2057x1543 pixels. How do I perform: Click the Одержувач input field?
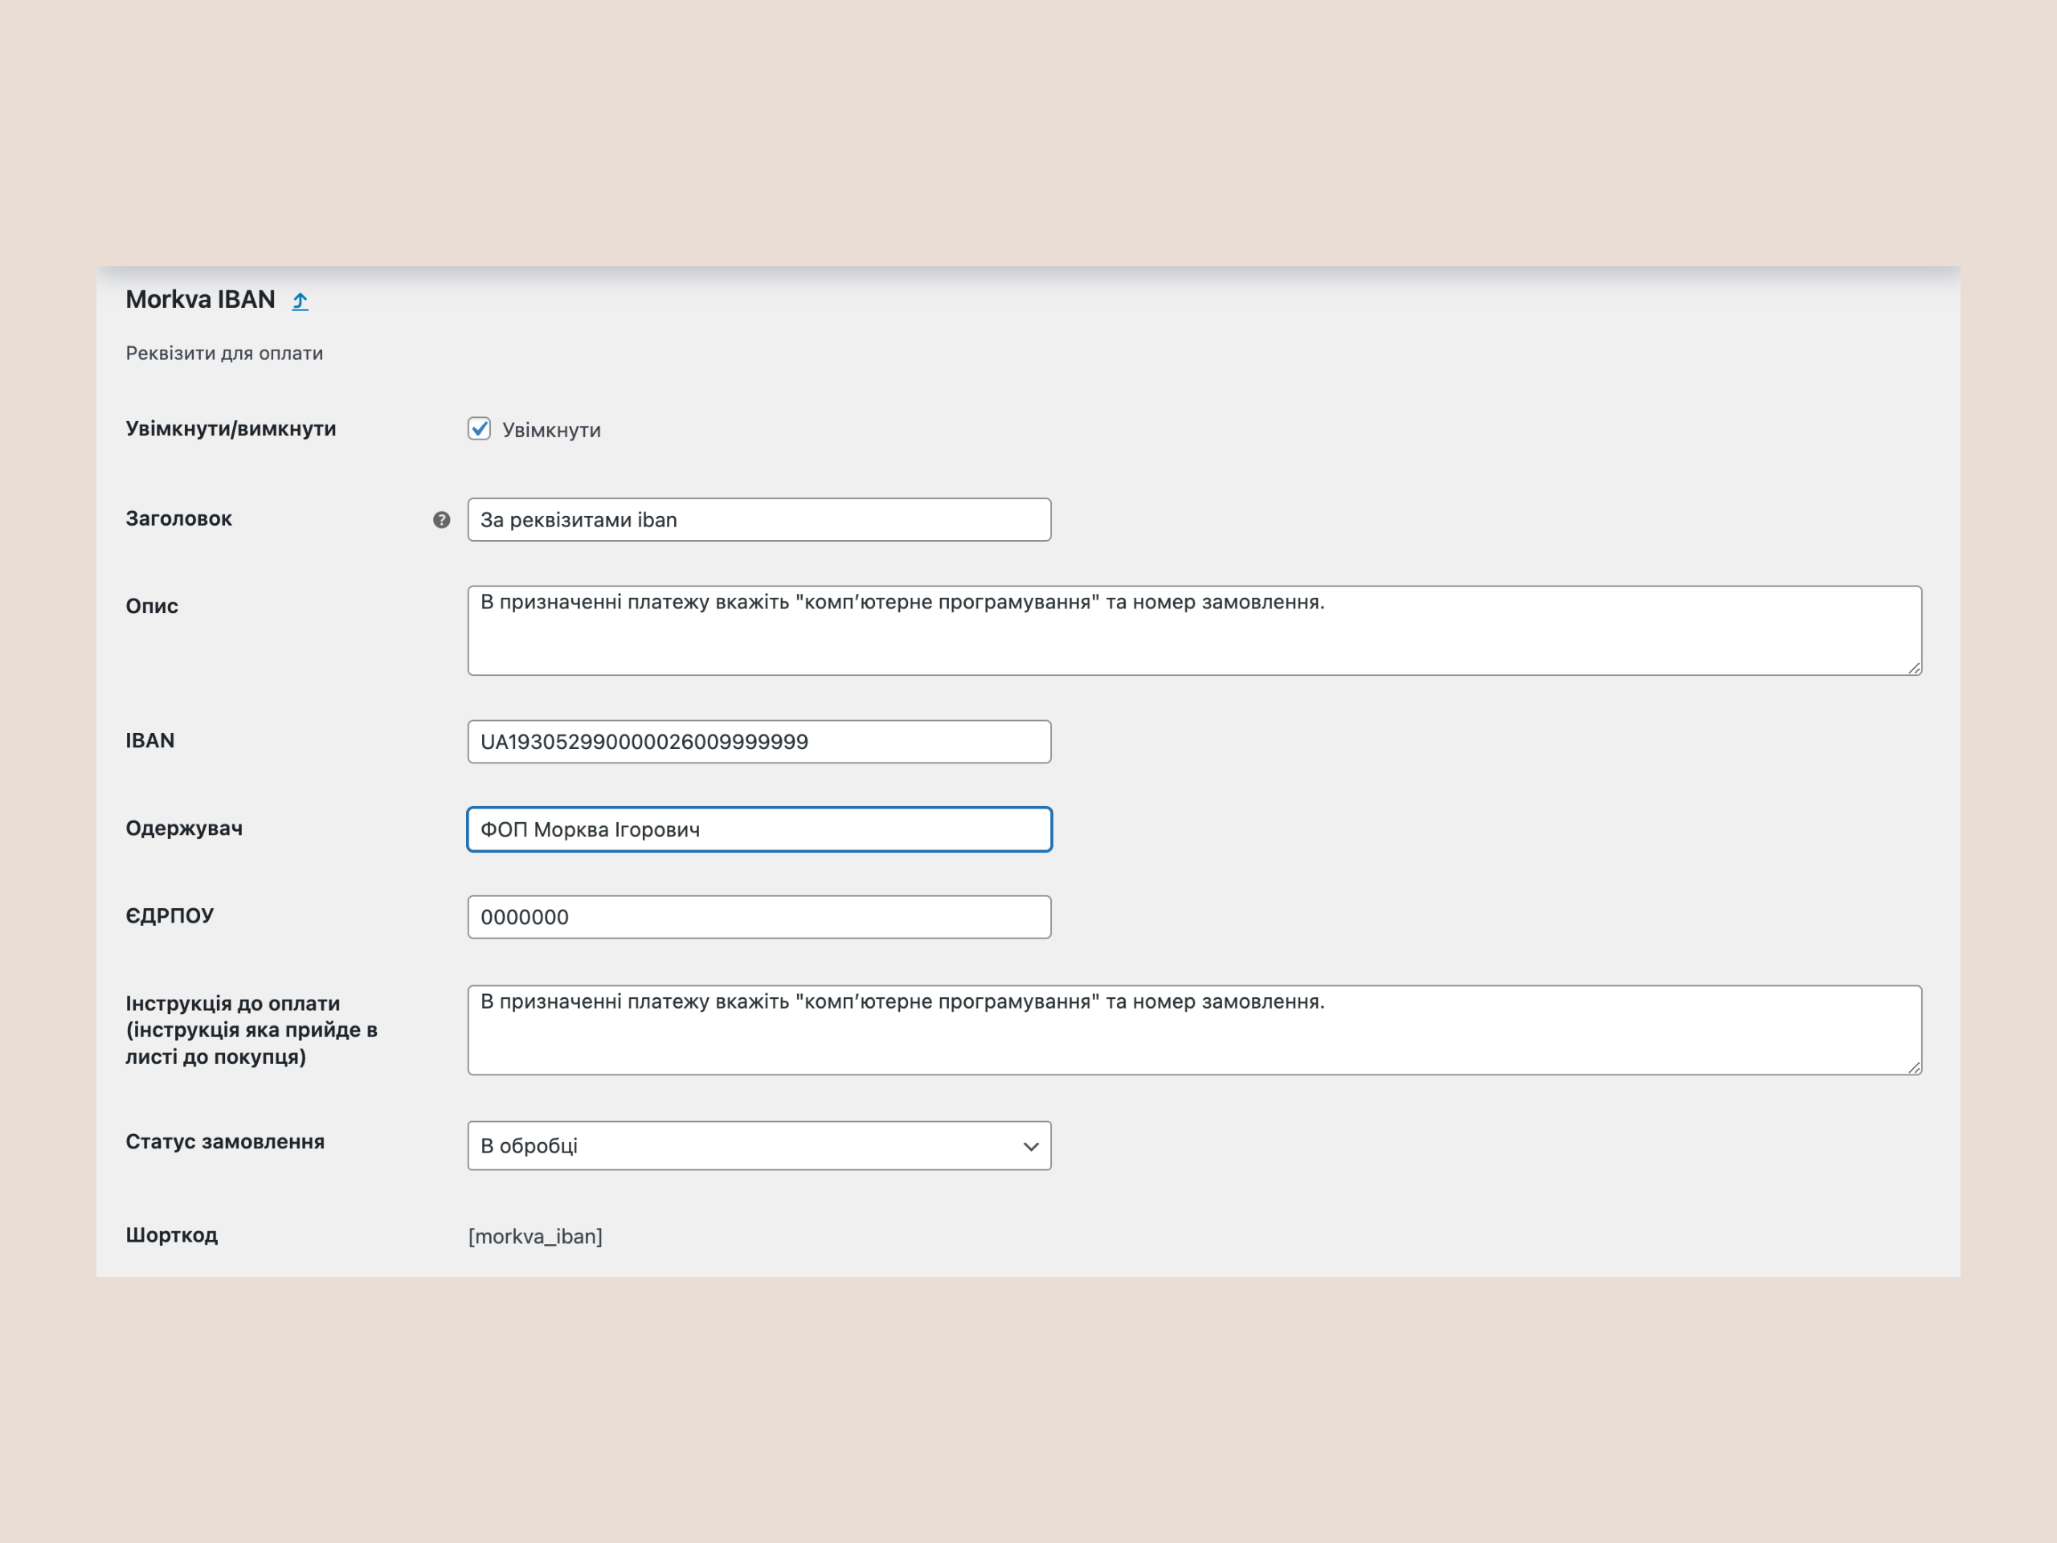(760, 829)
